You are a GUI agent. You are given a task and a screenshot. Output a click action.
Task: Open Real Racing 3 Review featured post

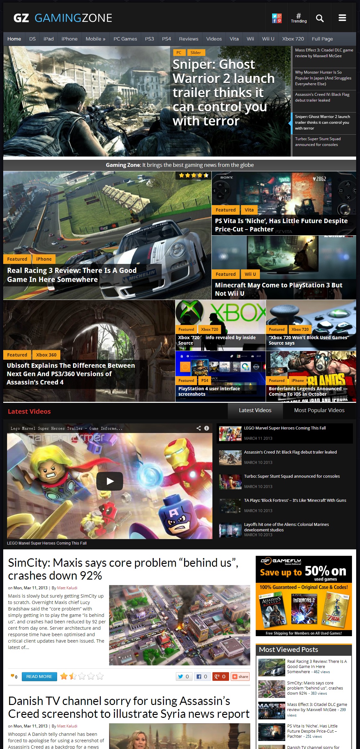pyautogui.click(x=72, y=275)
